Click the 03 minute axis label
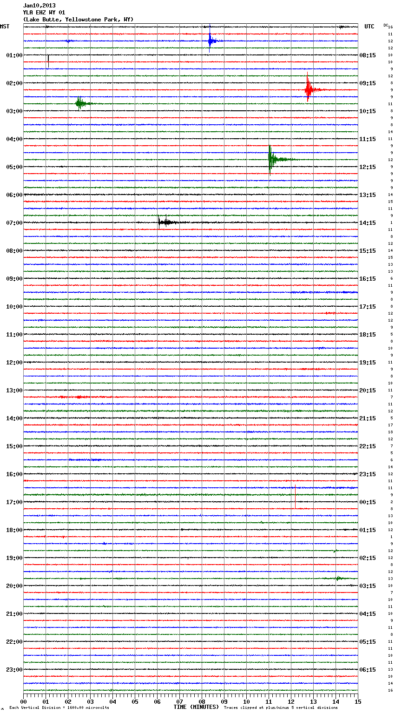 90,701
